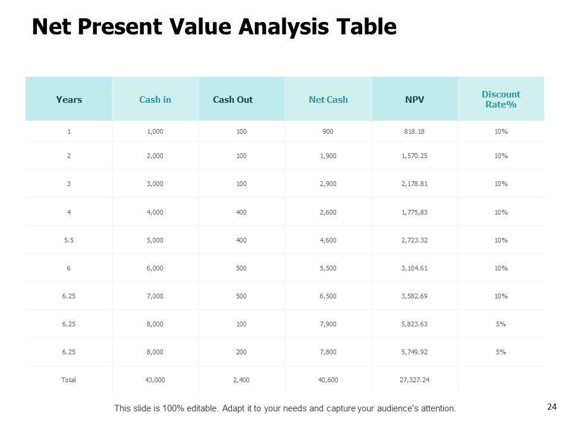Select the Net Cash column header
Viewport: 571px width, 428px height.
328,99
